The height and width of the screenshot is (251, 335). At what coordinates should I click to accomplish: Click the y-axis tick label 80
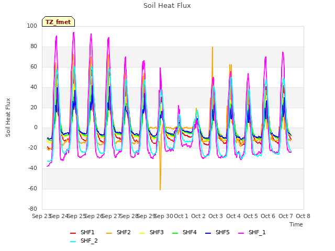pyautogui.click(x=33, y=47)
